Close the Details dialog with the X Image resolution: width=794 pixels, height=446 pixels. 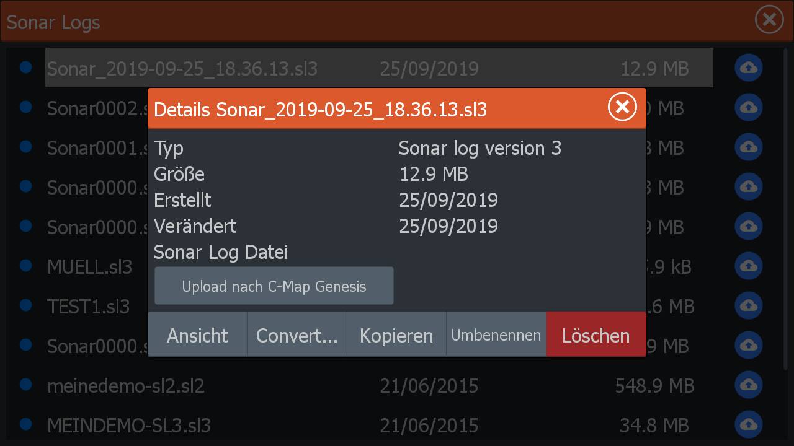[622, 108]
